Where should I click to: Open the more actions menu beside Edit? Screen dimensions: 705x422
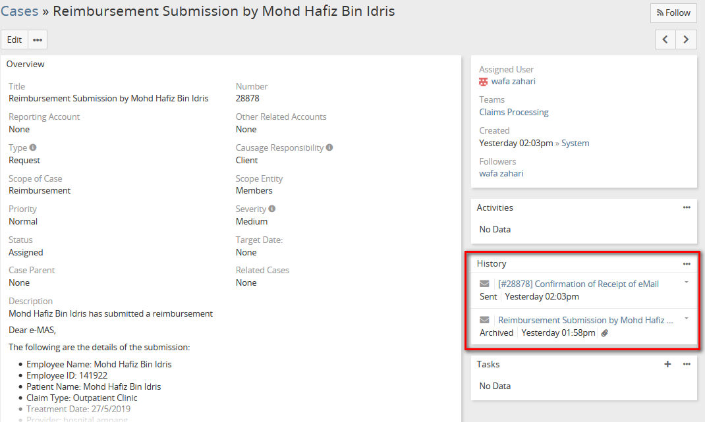point(38,40)
